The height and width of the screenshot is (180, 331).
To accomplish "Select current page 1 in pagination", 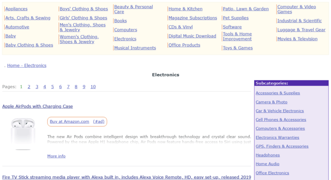I will (21, 87).
